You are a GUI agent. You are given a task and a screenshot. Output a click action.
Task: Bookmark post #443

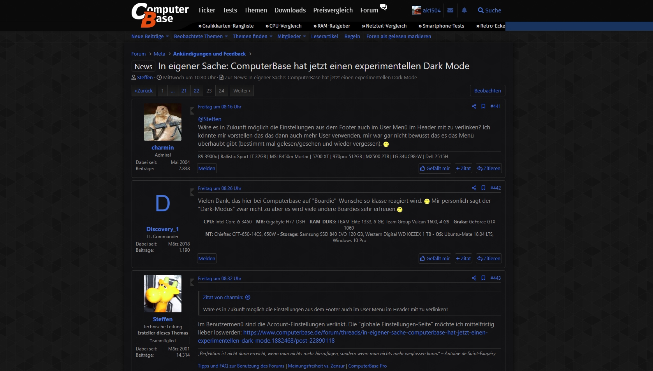pos(483,278)
